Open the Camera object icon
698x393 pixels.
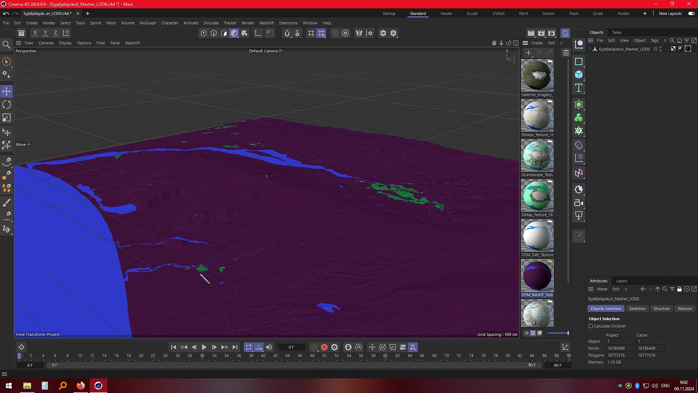579,203
